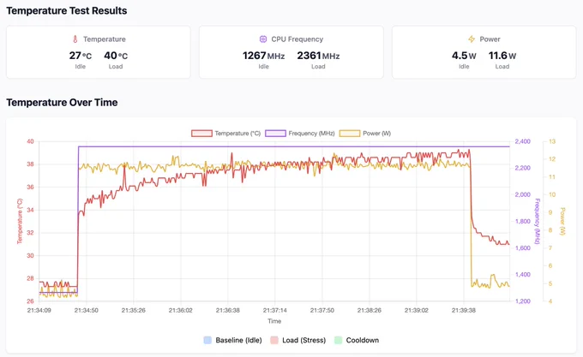
Task: Click the purple Frequency legend swatch
Action: pos(275,134)
